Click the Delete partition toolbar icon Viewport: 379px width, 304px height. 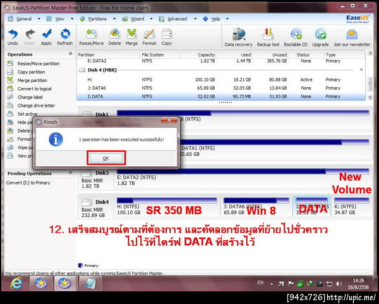pos(114,34)
